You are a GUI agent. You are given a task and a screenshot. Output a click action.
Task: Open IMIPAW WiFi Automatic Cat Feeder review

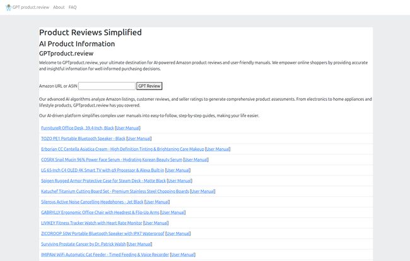coord(105,255)
